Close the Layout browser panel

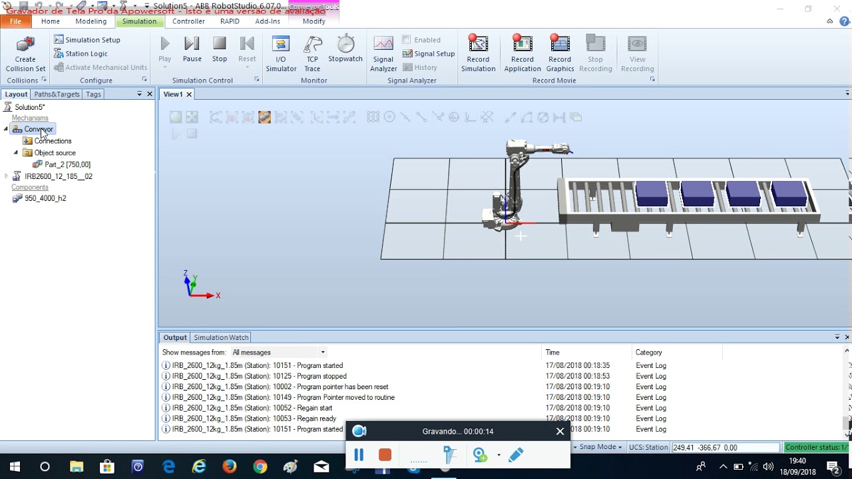(150, 94)
